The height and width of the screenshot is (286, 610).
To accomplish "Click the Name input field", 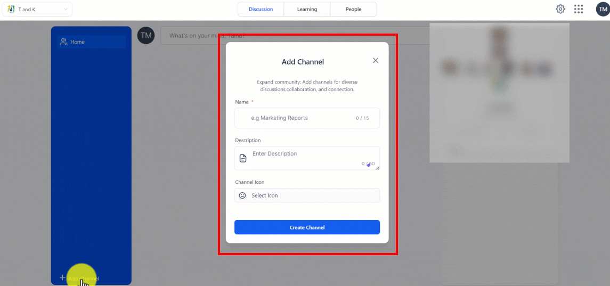I will click(x=307, y=118).
